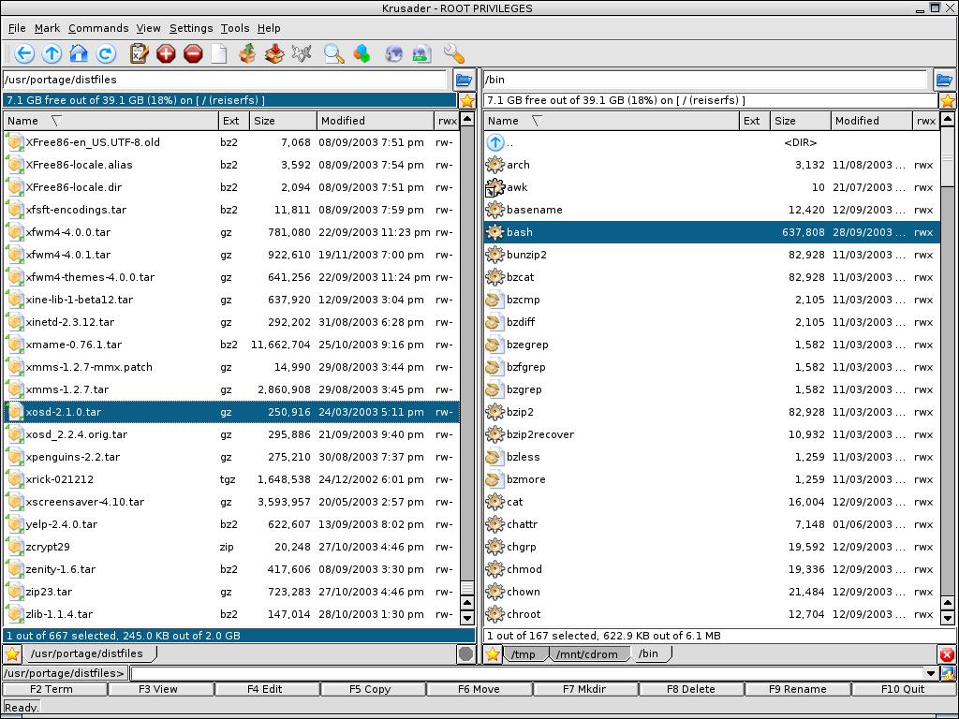This screenshot has height=719, width=959.
Task: Click the red minus Unselect Group icon
Action: [x=193, y=53]
